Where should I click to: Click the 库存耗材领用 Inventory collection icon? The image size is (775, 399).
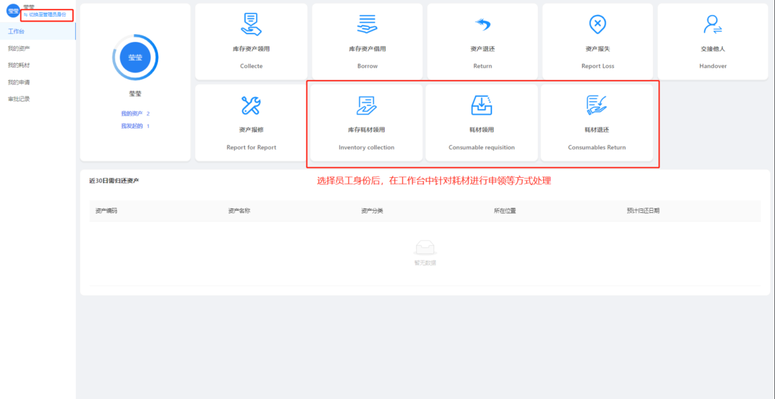[x=366, y=106]
